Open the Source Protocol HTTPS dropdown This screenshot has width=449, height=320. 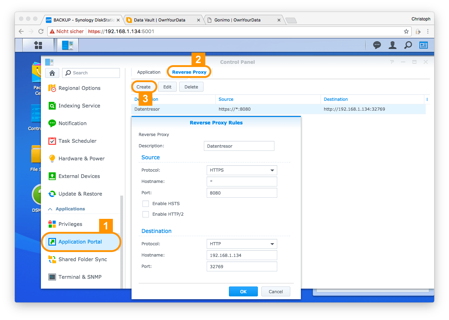point(242,170)
